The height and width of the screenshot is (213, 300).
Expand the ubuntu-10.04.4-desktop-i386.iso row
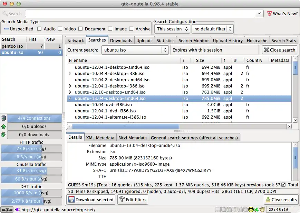pyautogui.click(x=70, y=74)
